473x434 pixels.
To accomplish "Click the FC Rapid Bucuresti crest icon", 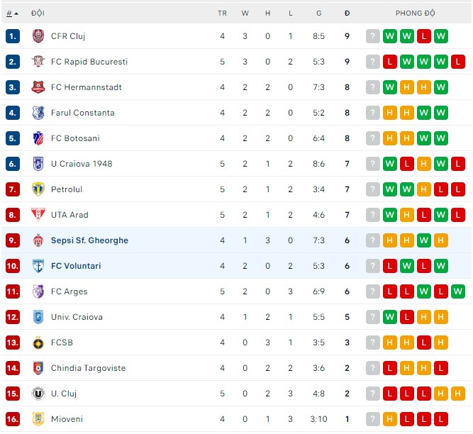I will coord(38,62).
